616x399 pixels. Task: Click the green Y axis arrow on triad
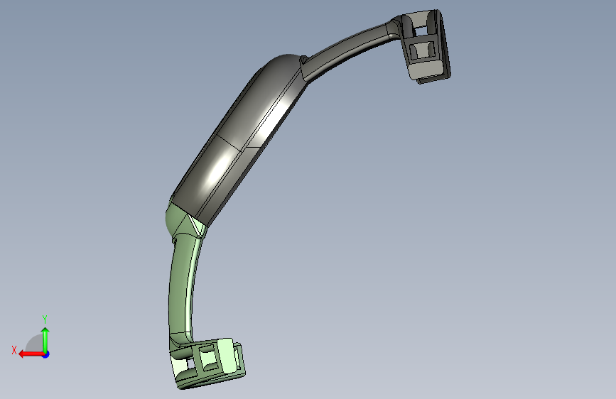point(45,339)
